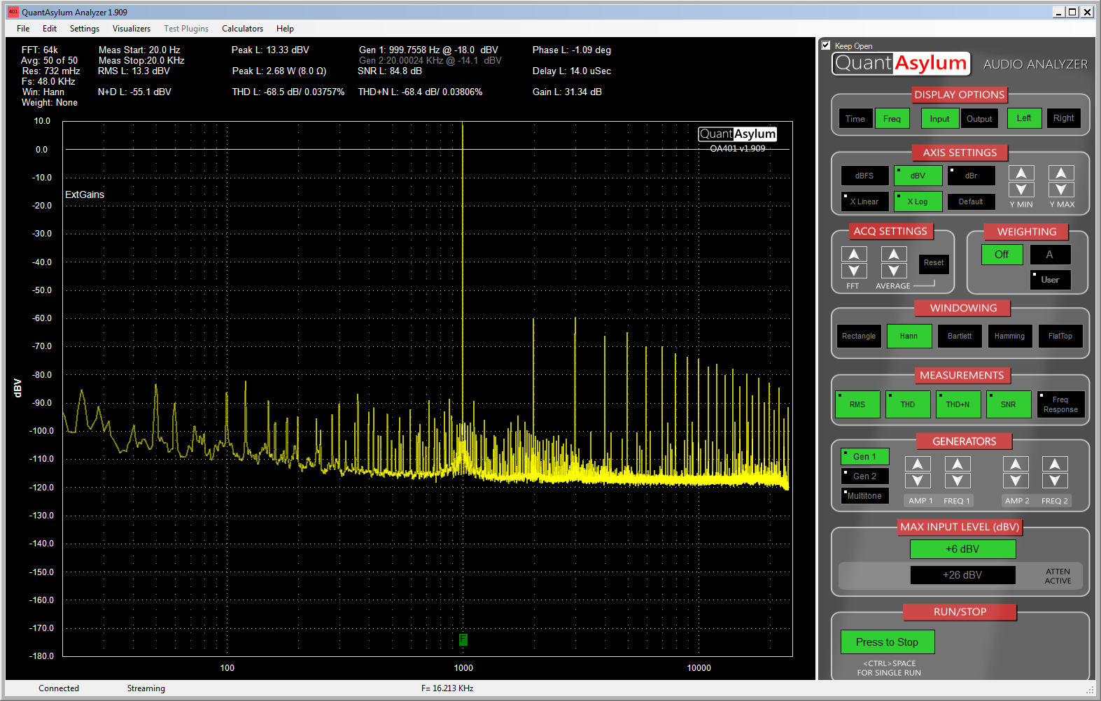Screen dimensions: 1101x701
Task: Lower FREQ 1 with down arrow
Action: [x=958, y=481]
